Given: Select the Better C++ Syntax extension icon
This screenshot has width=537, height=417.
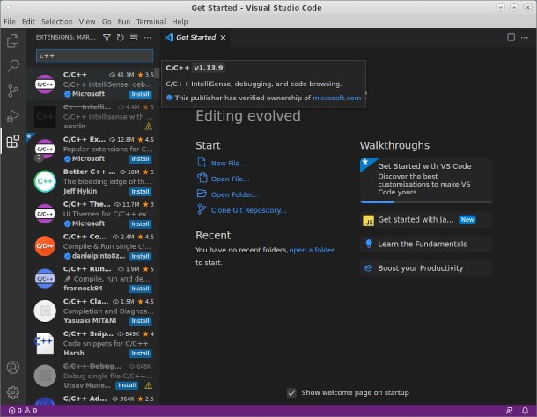Looking at the screenshot, I should point(45,181).
